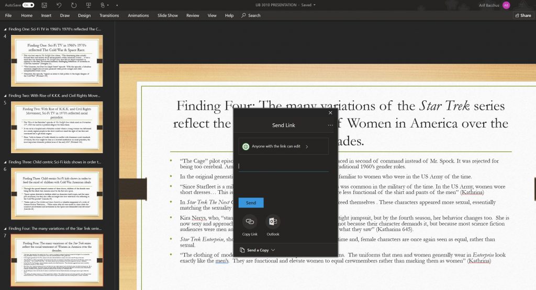
Task: Click the Copy Link icon
Action: tap(250, 222)
